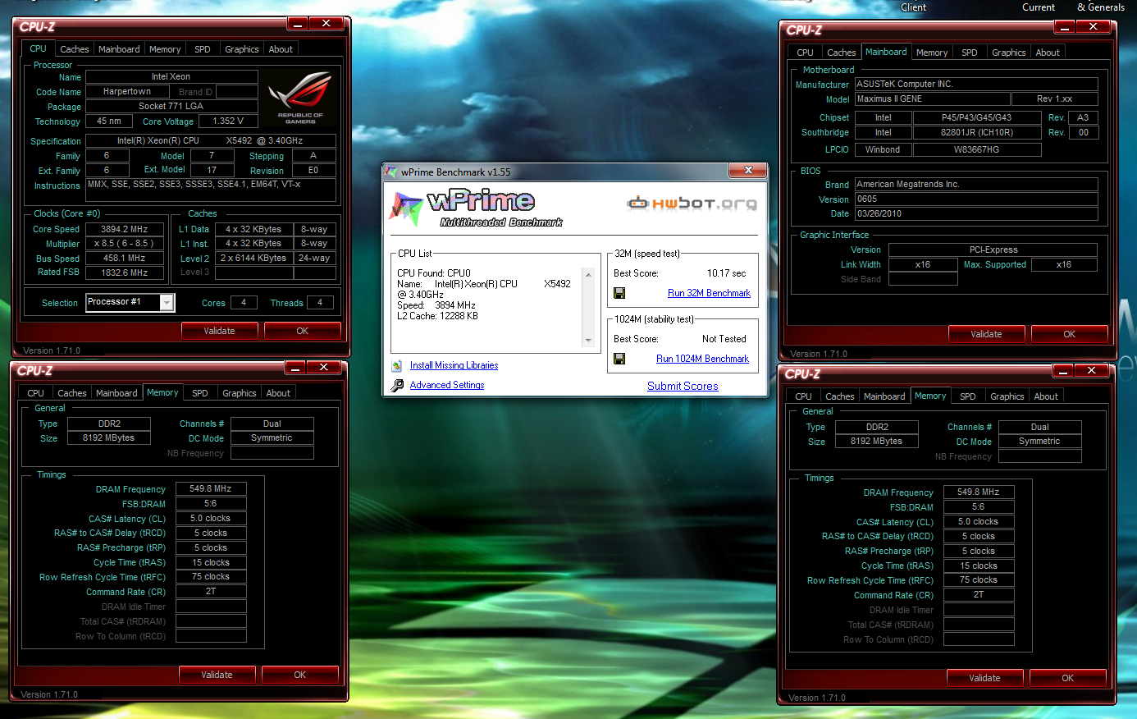Click the Multiplier x 8.5 value
Viewport: 1137px width, 719px height.
click(x=125, y=244)
